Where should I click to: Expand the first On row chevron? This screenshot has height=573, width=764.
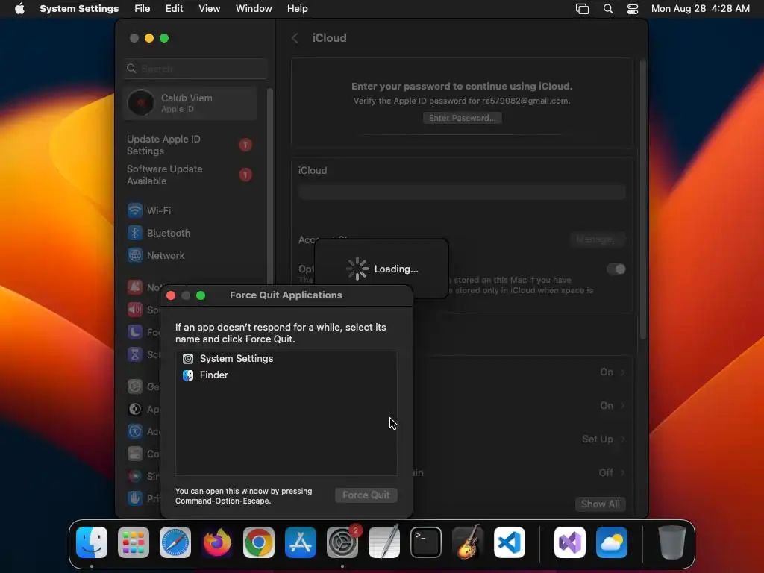point(623,372)
